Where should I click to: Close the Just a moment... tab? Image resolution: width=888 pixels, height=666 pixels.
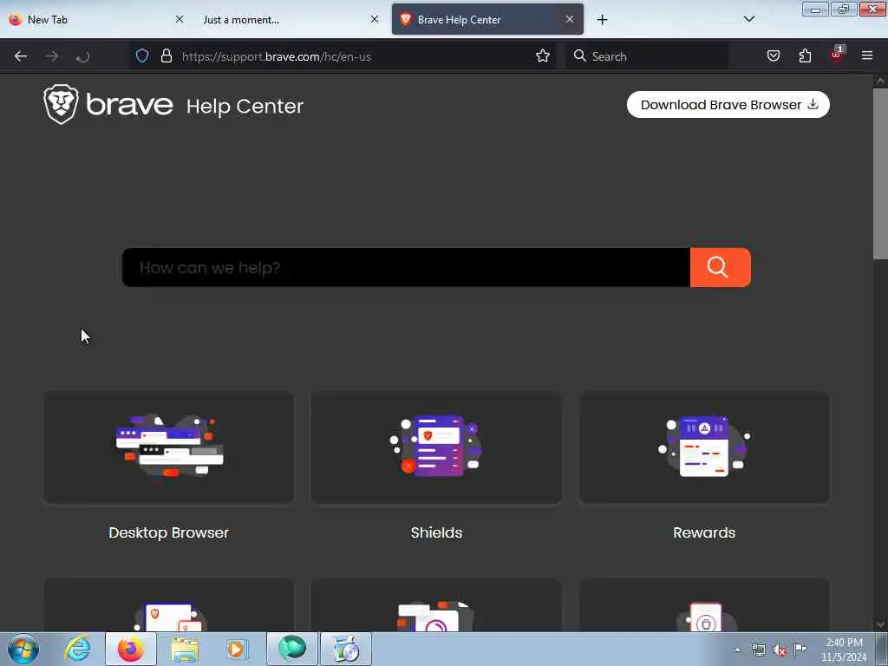(375, 19)
